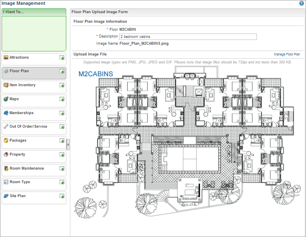The width and height of the screenshot is (306, 237).
Task: Click the Property house icon
Action: 6,154
